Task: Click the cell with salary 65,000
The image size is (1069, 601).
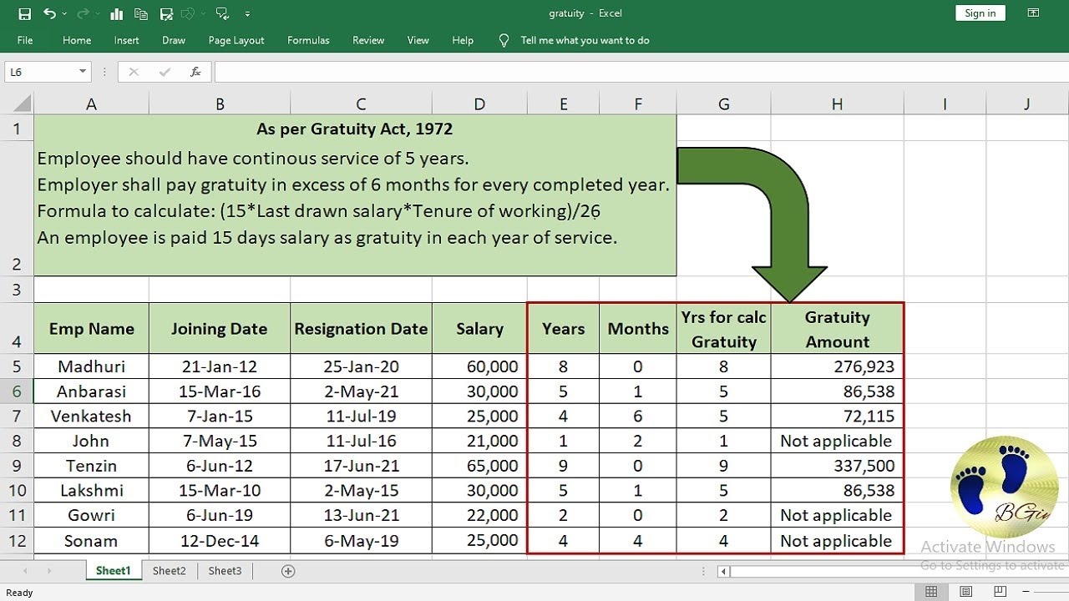Action: tap(479, 466)
